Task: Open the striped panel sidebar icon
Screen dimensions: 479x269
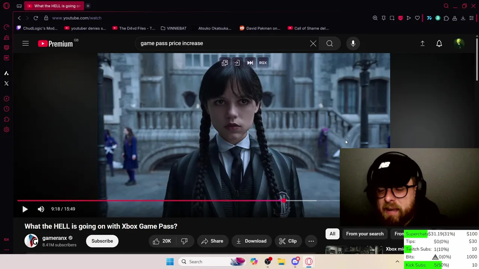Action: (6, 47)
